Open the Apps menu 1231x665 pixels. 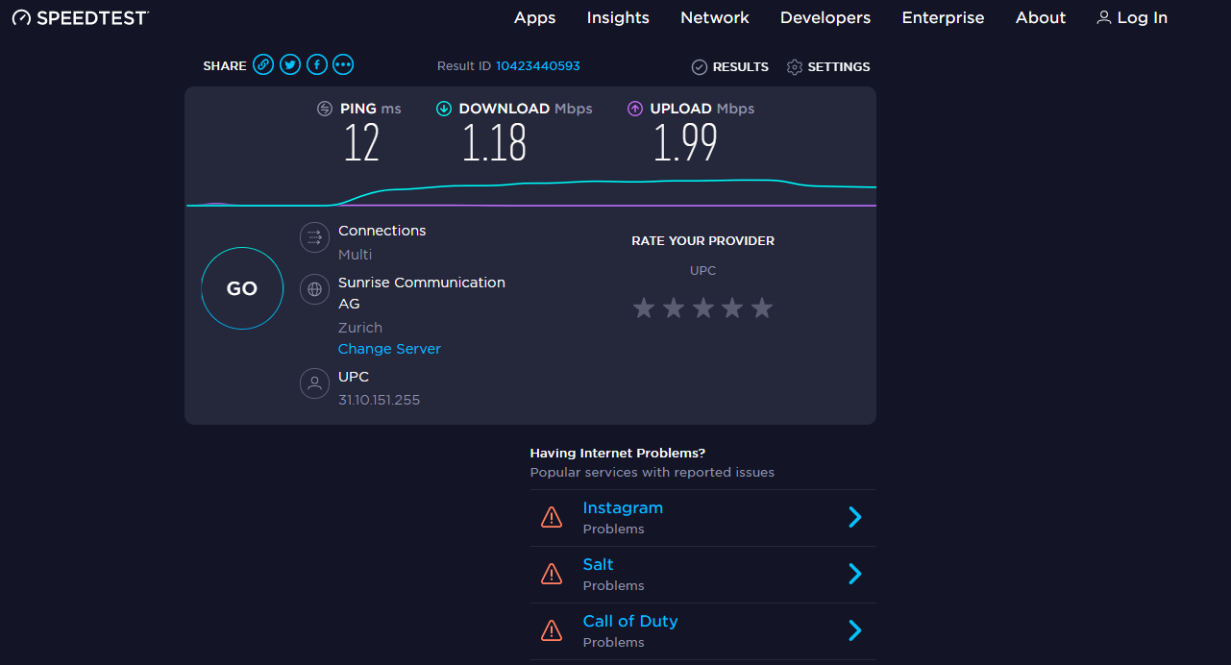pyautogui.click(x=535, y=18)
